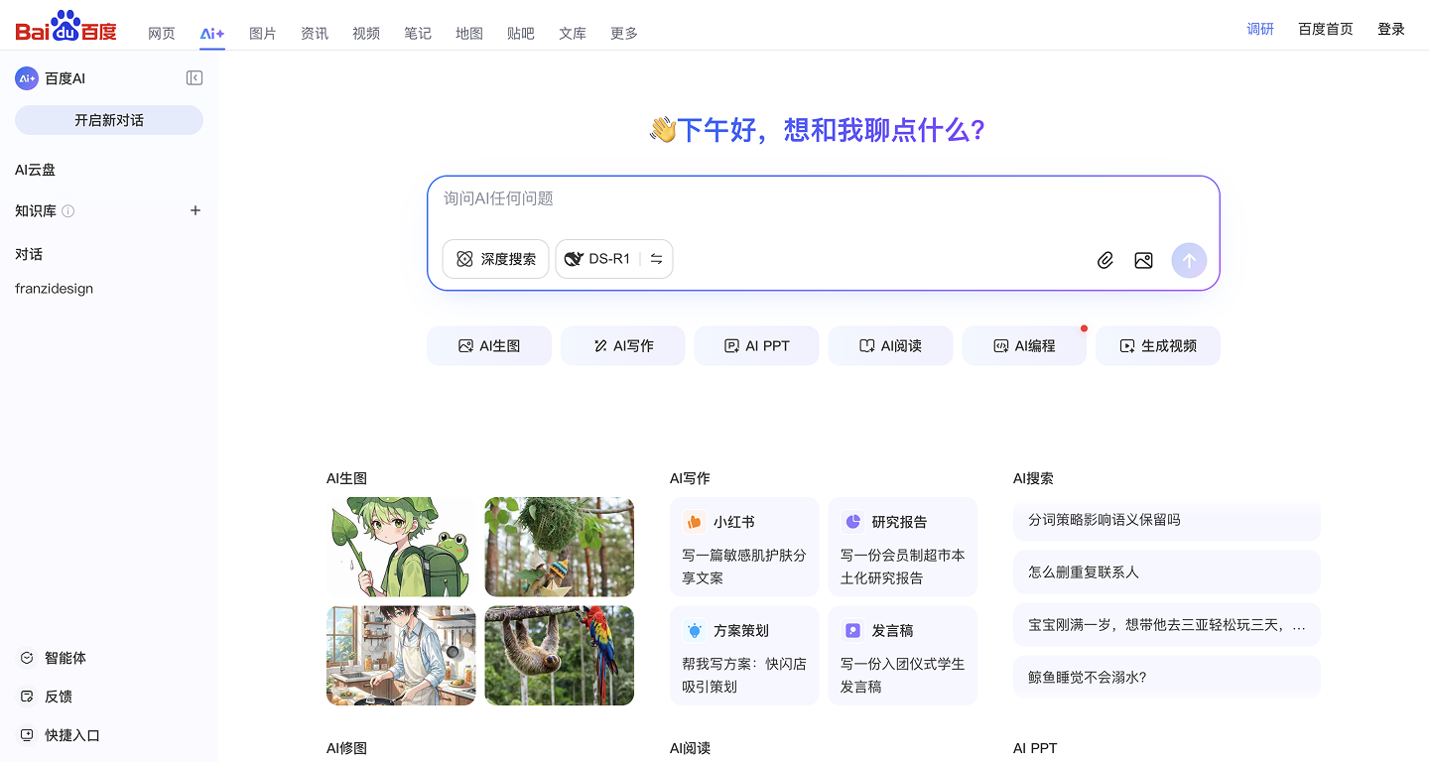Start a new chat with 开启新对话
1429x762 pixels.
pyautogui.click(x=109, y=120)
